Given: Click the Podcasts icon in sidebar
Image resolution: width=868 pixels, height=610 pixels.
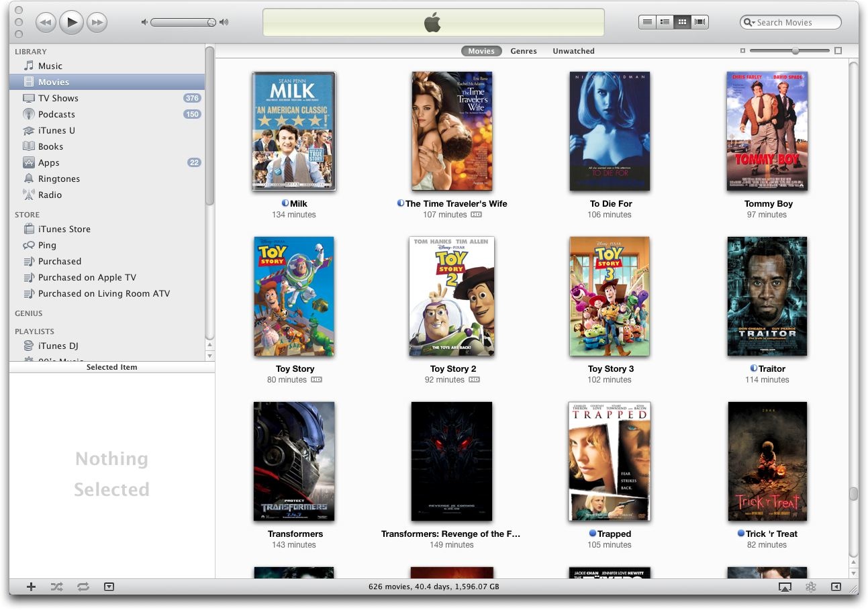Looking at the screenshot, I should [x=29, y=114].
